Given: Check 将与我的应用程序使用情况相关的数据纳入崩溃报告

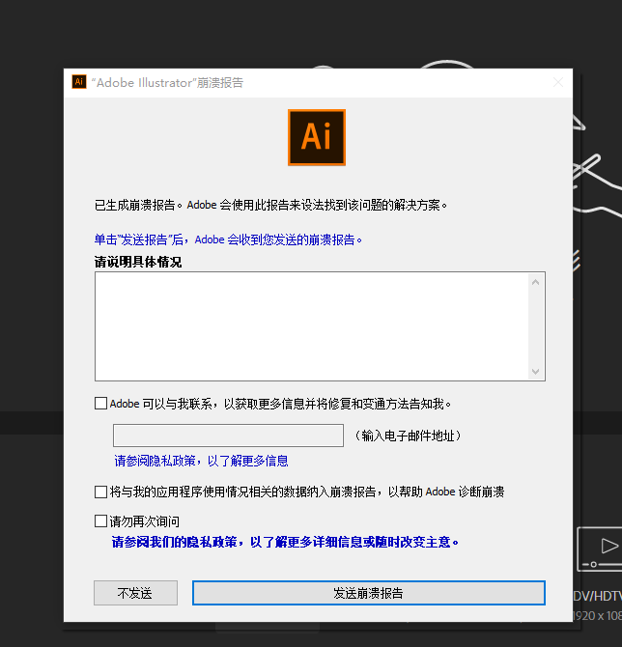Looking at the screenshot, I should click(100, 492).
